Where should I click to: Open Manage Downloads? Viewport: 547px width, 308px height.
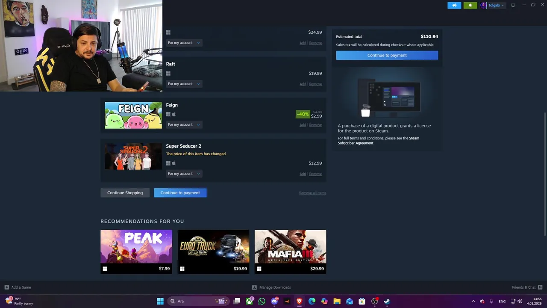(271, 287)
